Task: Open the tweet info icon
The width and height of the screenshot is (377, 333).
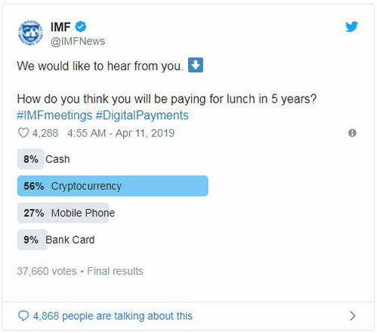Action: coord(352,133)
